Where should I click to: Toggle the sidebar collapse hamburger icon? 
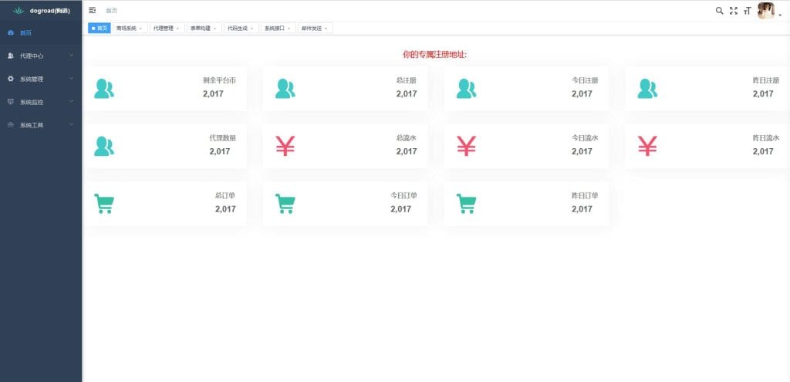coord(93,11)
